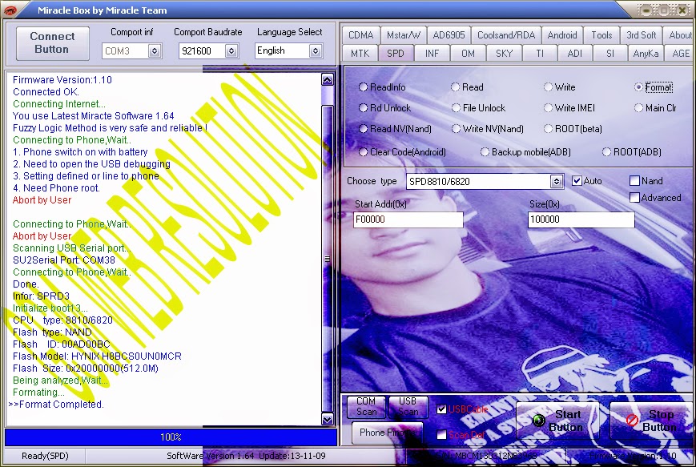Screen dimensions: 696x467
Task: Click the Connect Button
Action: tap(52, 43)
